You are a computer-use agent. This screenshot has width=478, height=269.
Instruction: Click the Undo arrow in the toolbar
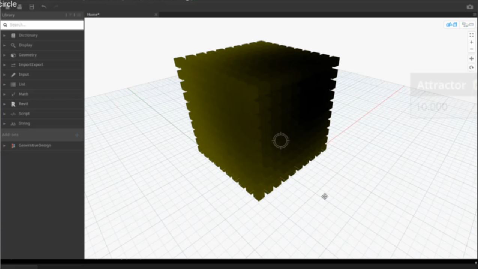tap(44, 7)
